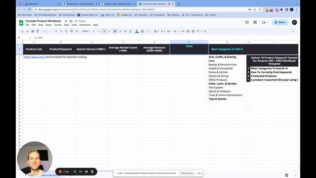Open the fill color picker
The height and width of the screenshot is (178, 316).
(x=137, y=31)
